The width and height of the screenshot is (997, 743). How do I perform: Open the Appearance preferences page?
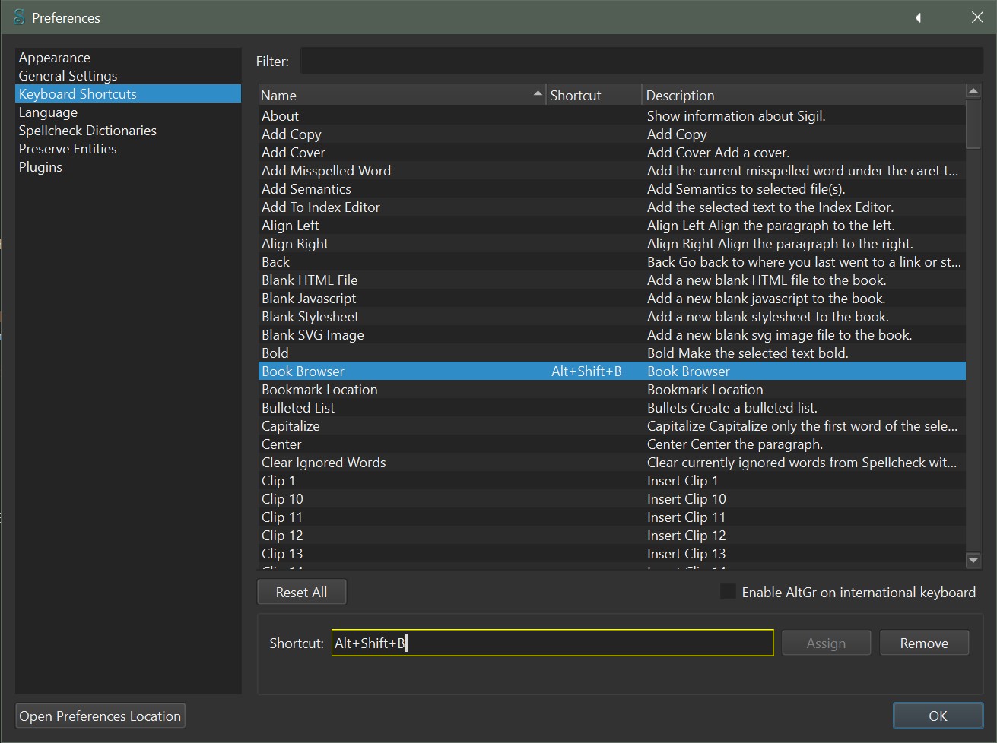pos(128,58)
